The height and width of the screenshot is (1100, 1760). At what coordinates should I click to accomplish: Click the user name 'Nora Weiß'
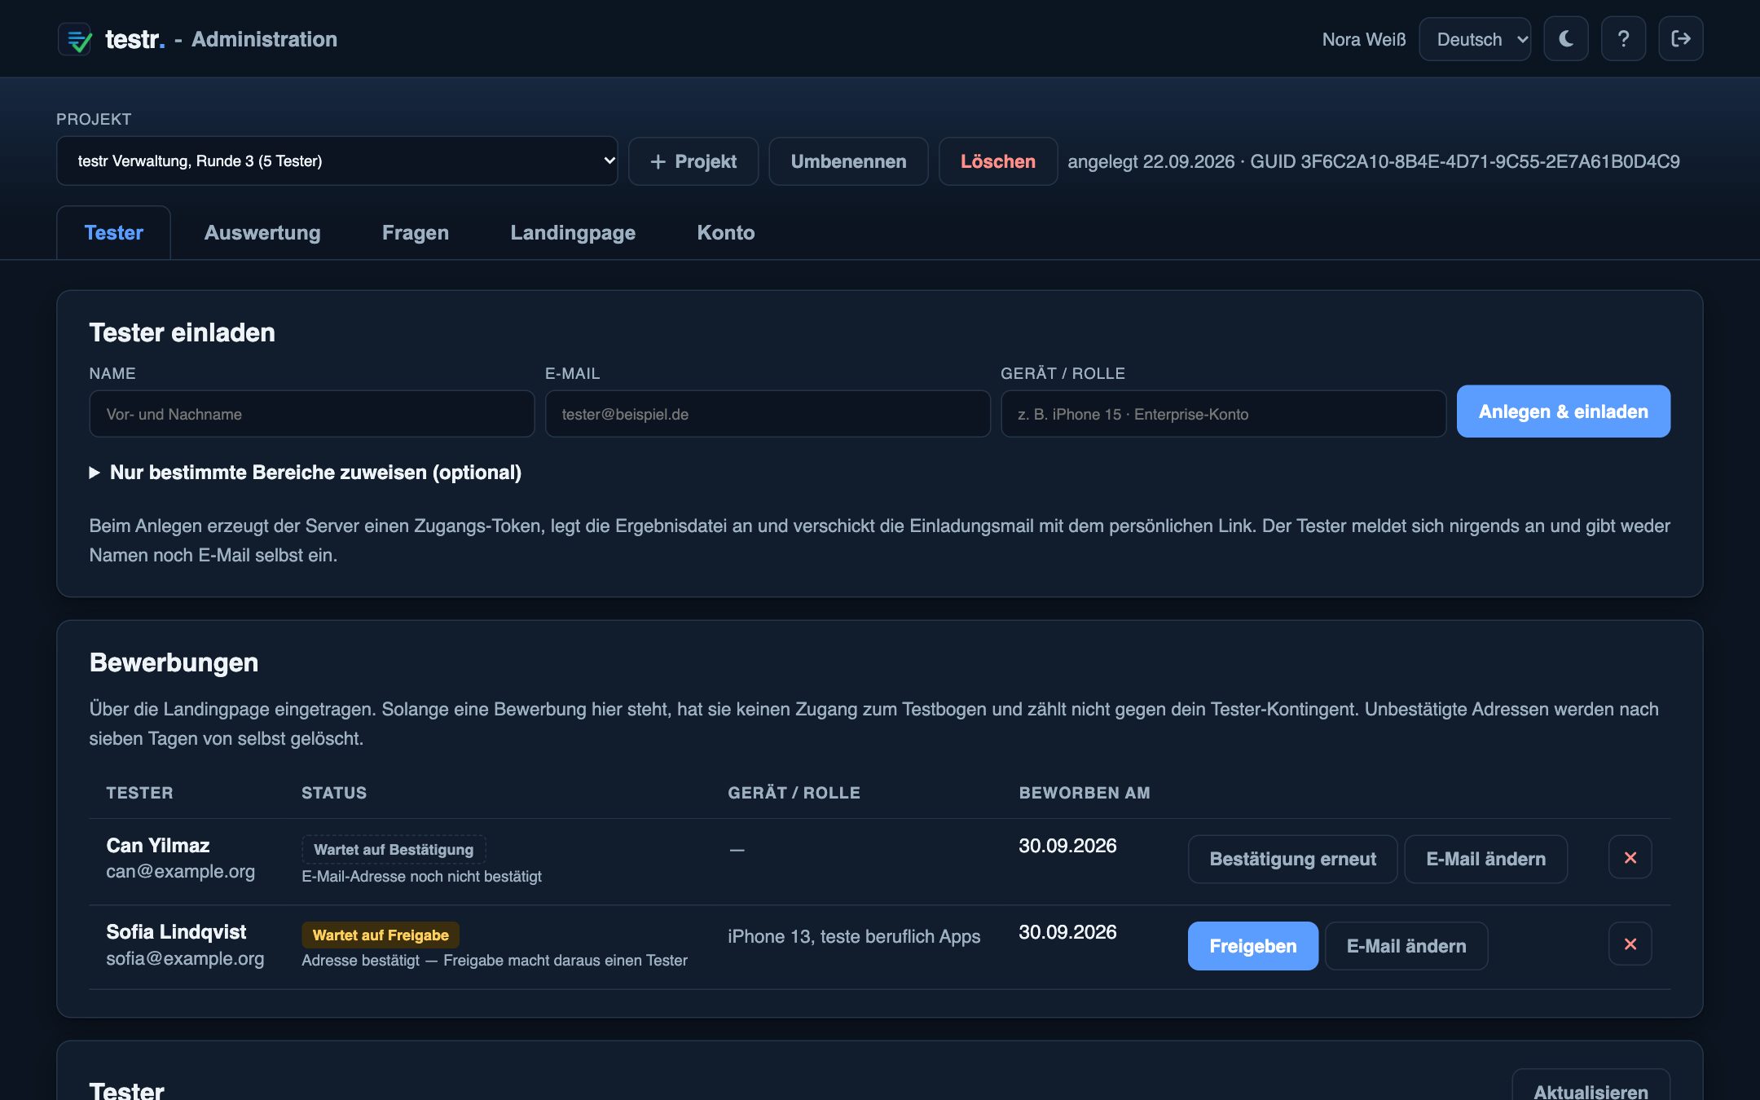click(1363, 39)
